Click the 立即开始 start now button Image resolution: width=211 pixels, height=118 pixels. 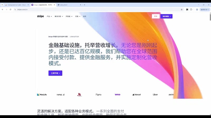55,73
